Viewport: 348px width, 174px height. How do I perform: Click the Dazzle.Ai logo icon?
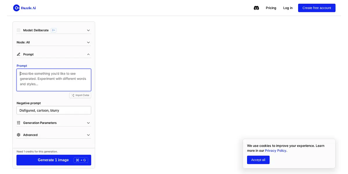click(x=17, y=8)
